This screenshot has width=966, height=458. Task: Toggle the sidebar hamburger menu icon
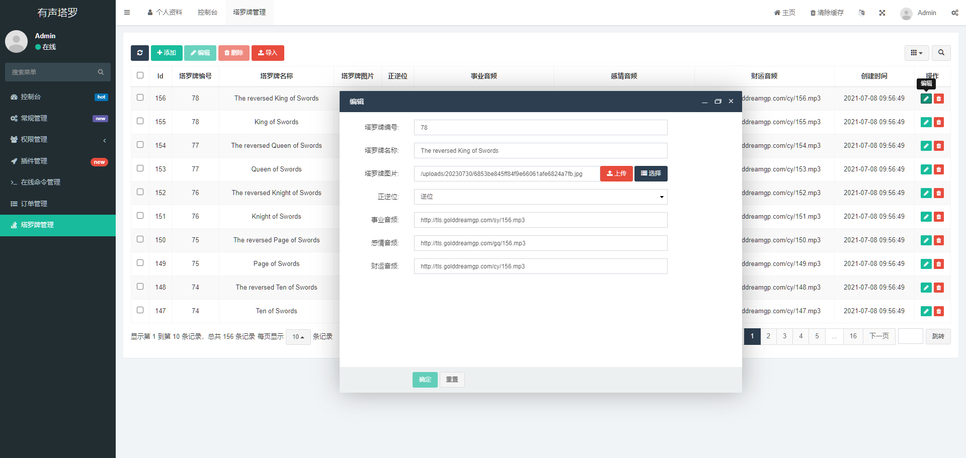(127, 13)
